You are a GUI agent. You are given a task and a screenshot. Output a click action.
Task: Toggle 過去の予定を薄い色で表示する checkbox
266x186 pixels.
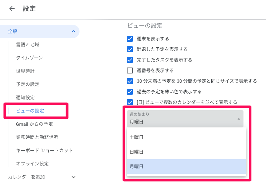(x=130, y=92)
